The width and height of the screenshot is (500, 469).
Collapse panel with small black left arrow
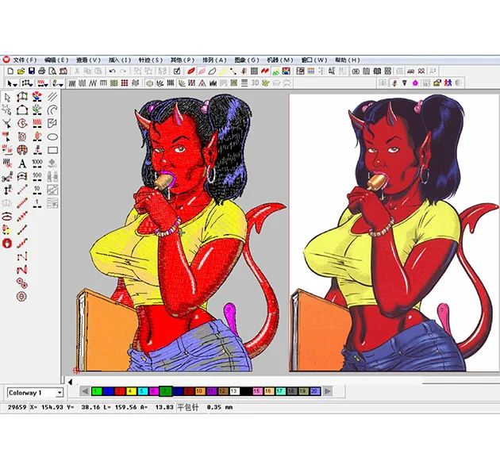[70, 382]
